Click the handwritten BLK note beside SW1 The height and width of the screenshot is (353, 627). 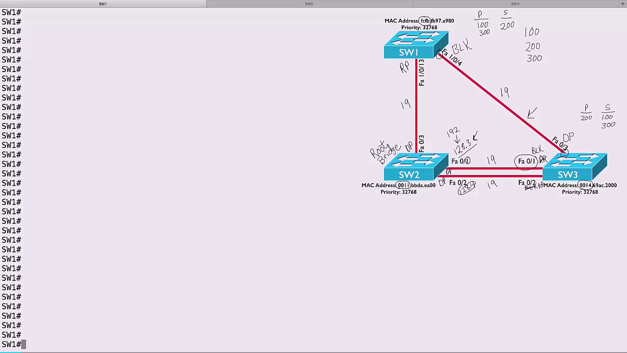click(x=461, y=48)
